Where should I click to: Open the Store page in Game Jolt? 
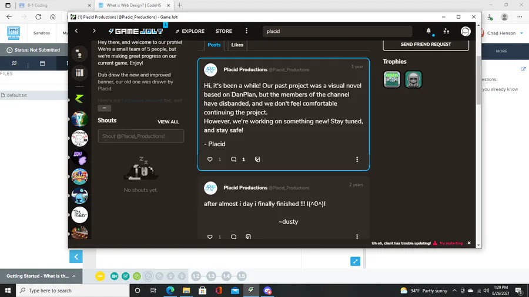[224, 31]
